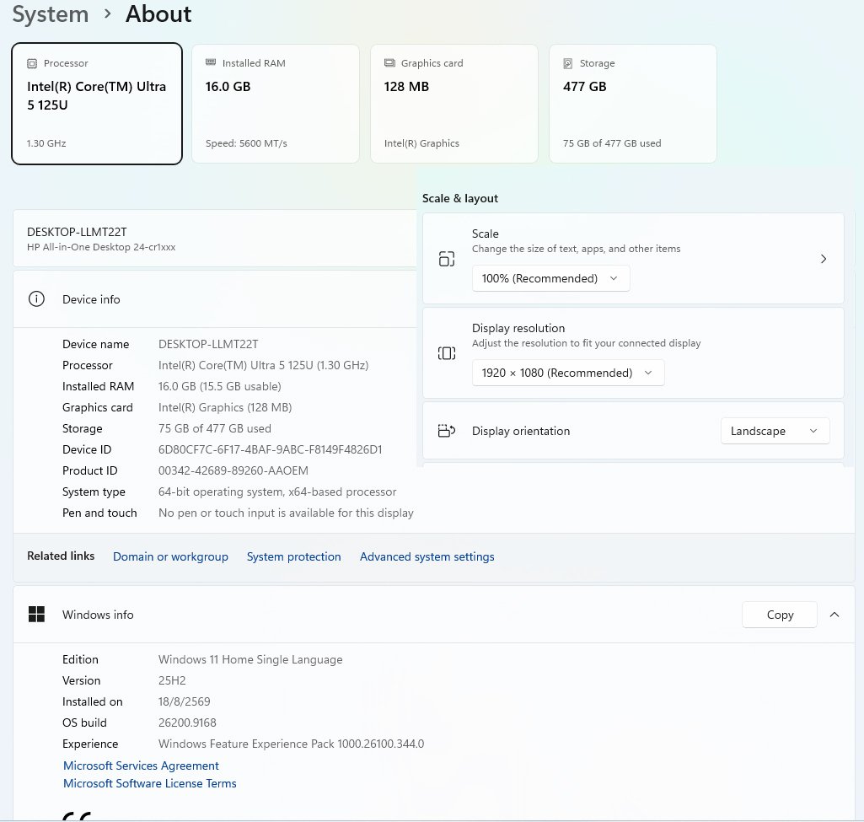This screenshot has height=822, width=864.
Task: Click the Device info circle icon
Action: pos(36,299)
